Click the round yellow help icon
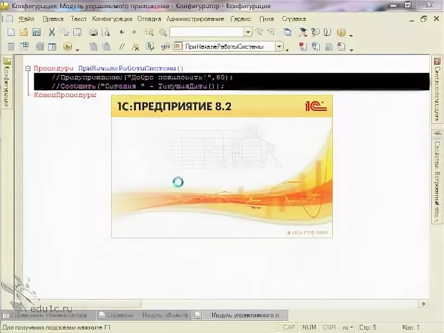444x333 pixels. [x=341, y=32]
